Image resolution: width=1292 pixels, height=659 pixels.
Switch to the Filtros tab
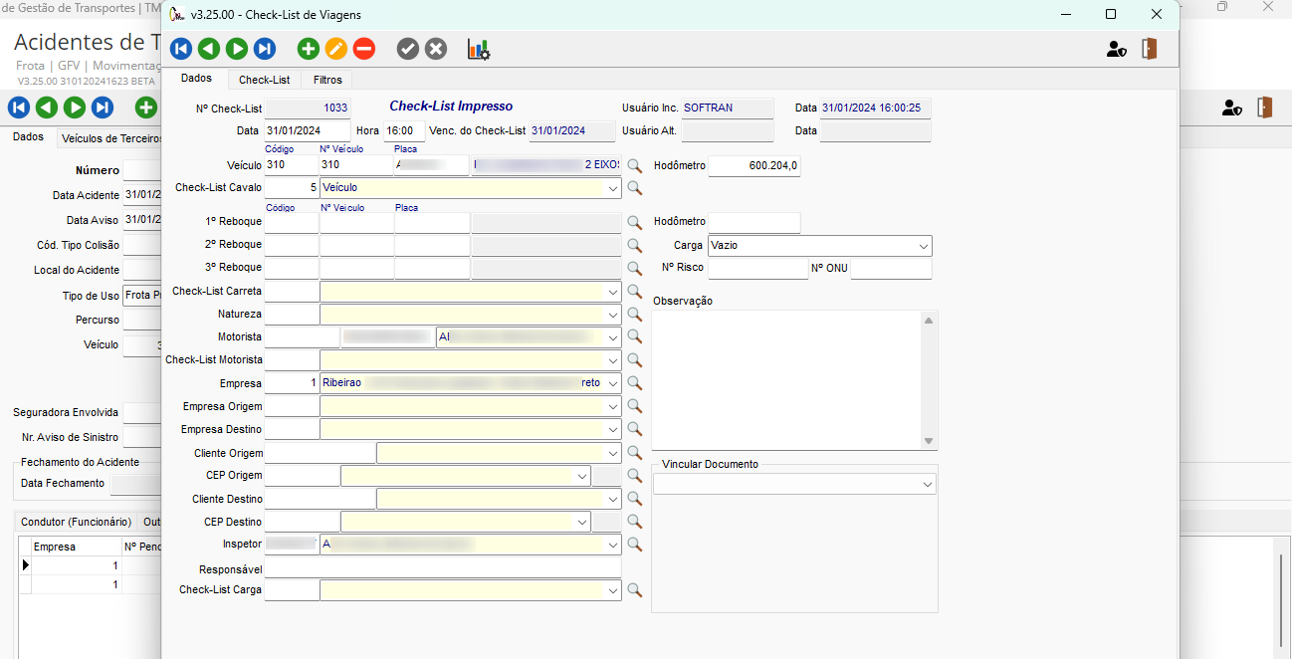326,80
